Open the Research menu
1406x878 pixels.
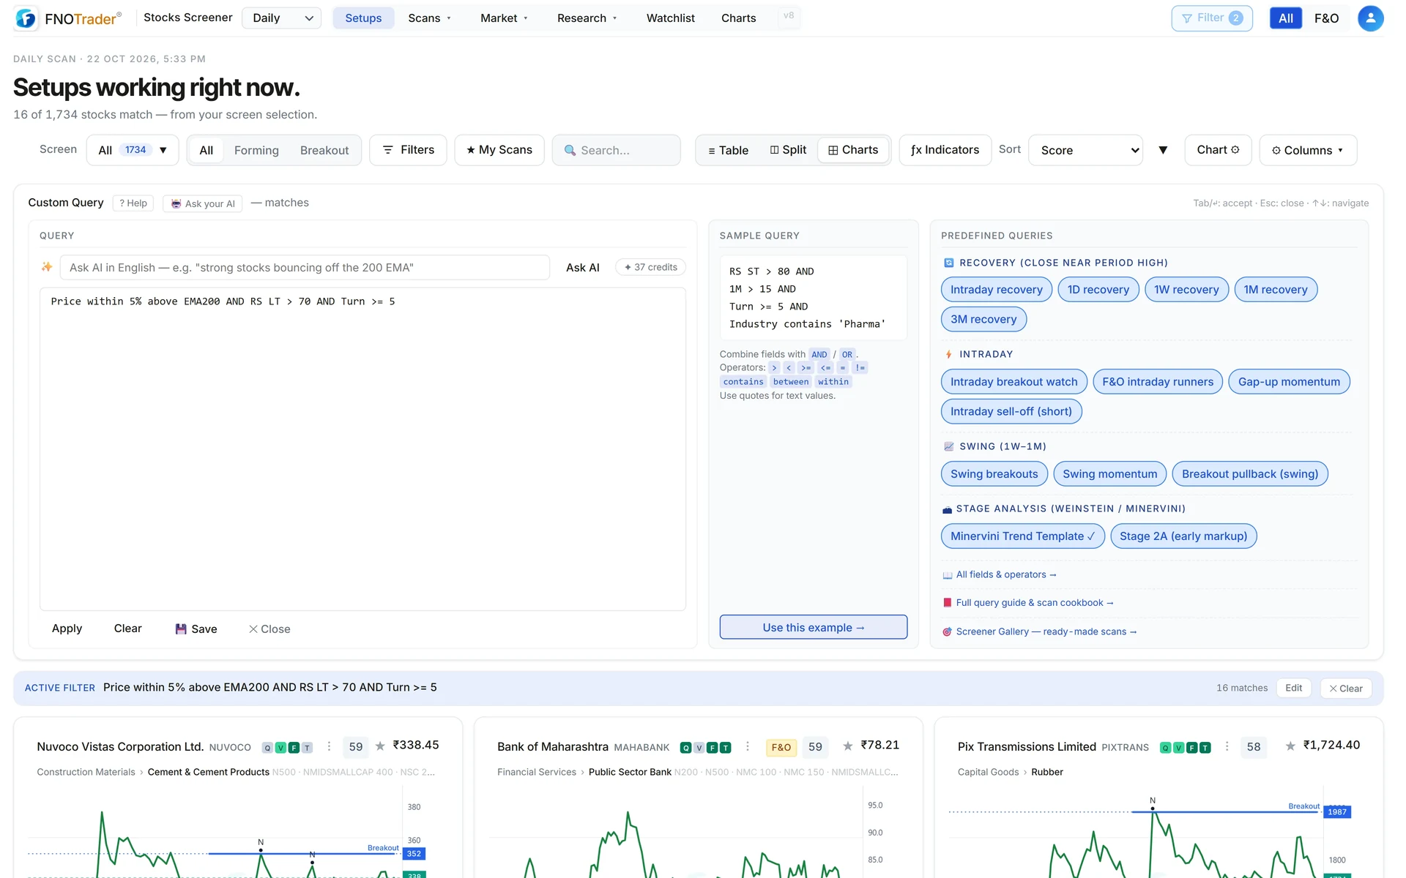point(587,18)
